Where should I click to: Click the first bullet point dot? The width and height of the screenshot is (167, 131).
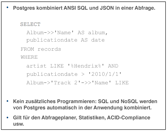[7, 7]
